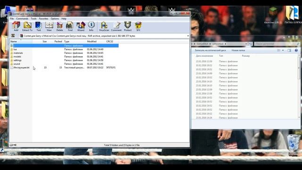Expand the WinRAR address bar dropdown
The height and width of the screenshot is (170, 302).
[x=188, y=36]
